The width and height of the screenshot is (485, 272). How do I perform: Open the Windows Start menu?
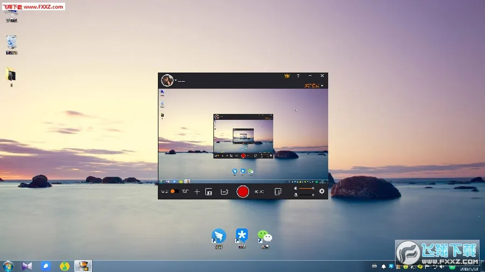click(x=8, y=266)
